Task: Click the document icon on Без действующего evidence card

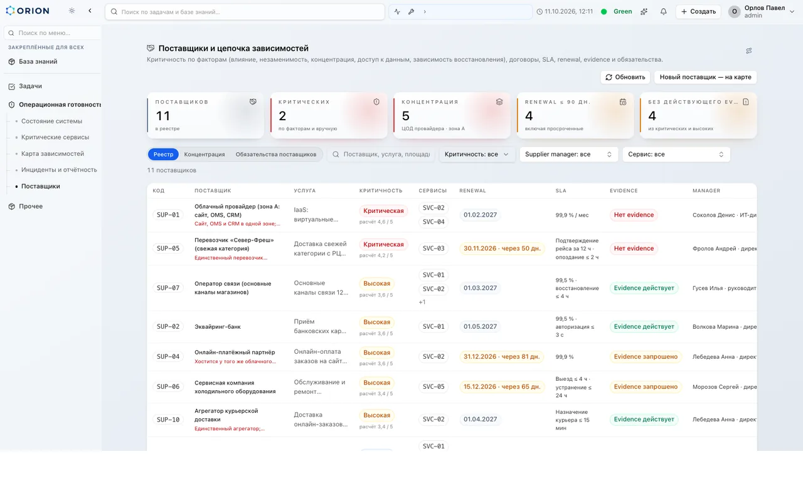Action: pyautogui.click(x=745, y=101)
